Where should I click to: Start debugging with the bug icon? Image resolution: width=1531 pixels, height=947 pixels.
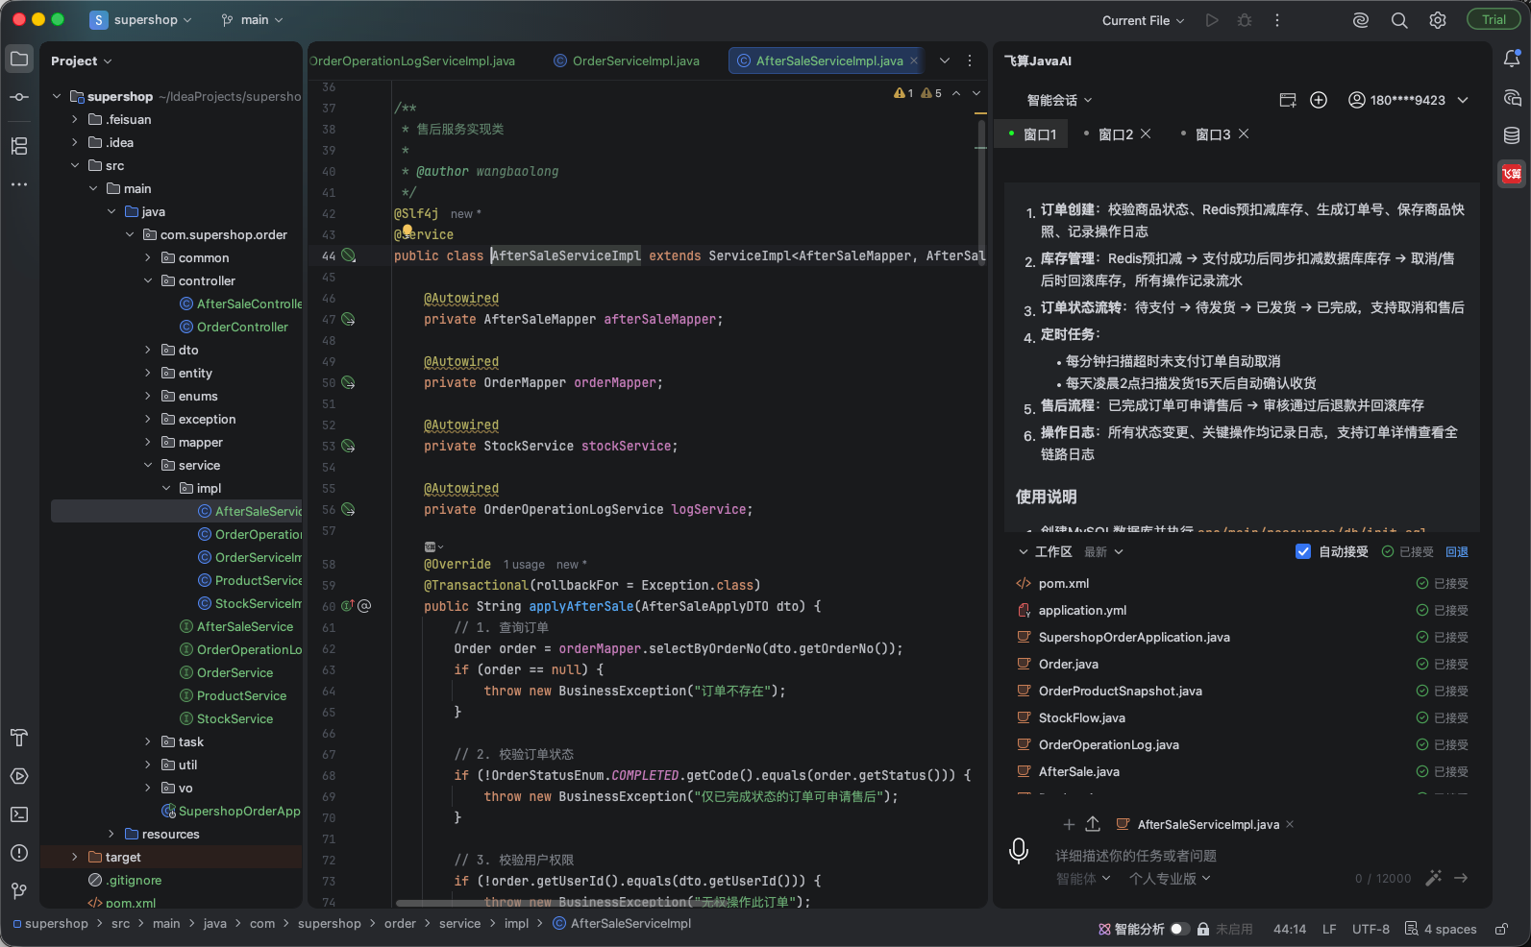point(1245,20)
